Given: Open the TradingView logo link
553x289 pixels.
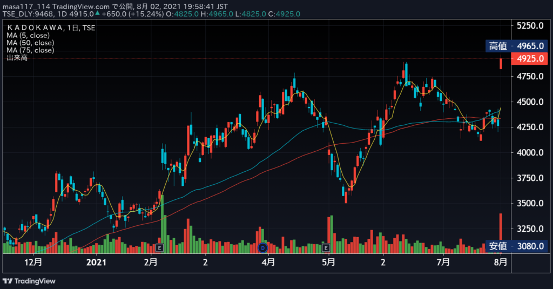Looking at the screenshot, I should tap(29, 281).
